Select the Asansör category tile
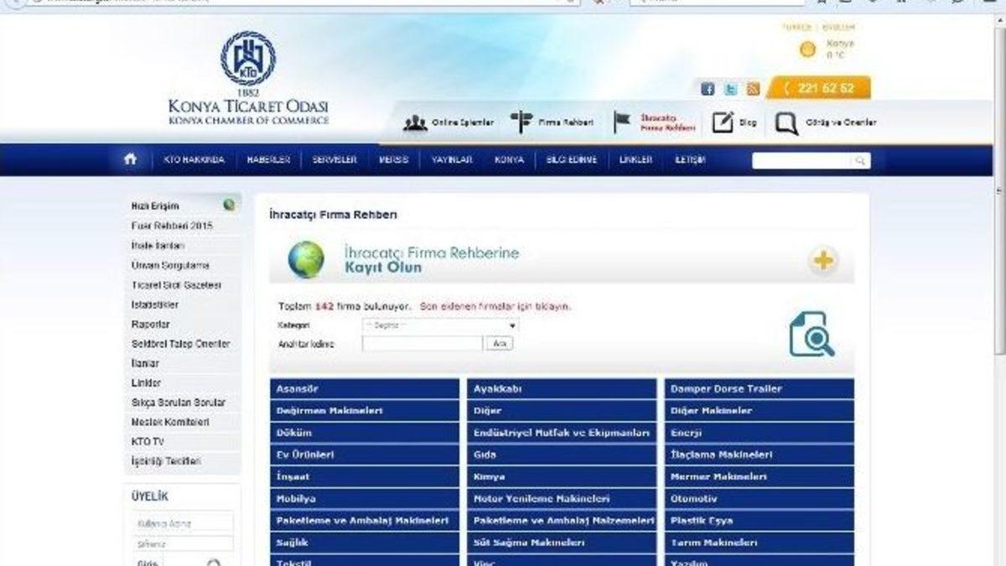 tap(365, 389)
